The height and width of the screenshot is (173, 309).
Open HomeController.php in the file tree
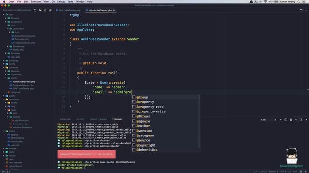click(25, 43)
